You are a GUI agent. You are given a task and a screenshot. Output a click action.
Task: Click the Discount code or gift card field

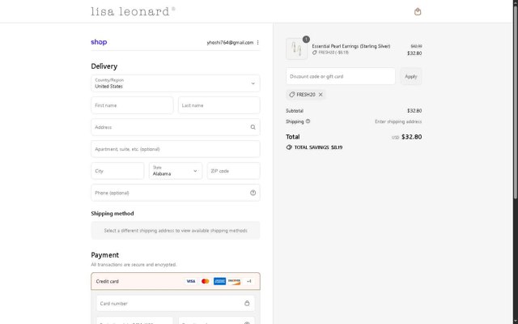pyautogui.click(x=341, y=76)
